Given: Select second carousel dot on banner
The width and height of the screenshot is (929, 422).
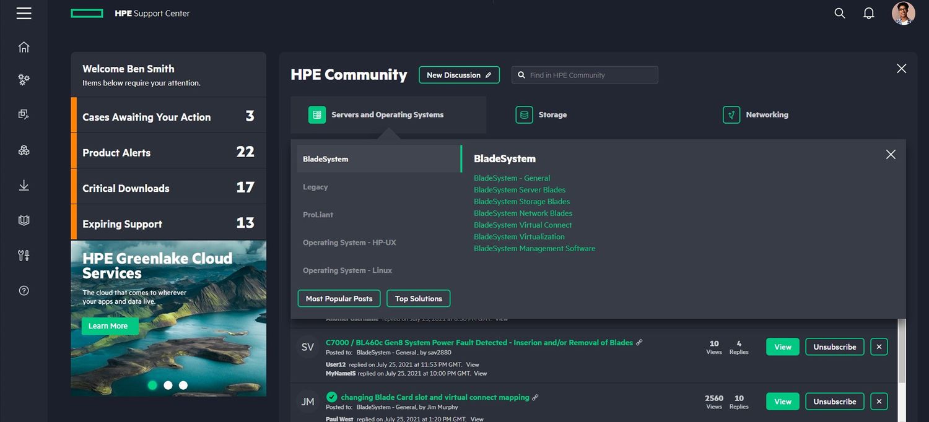Looking at the screenshot, I should click(x=168, y=385).
